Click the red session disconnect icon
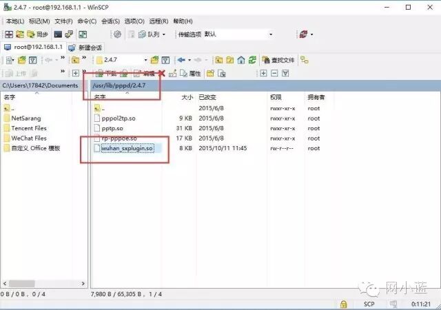Image resolution: width=441 pixels, height=310 pixels. pos(303,34)
